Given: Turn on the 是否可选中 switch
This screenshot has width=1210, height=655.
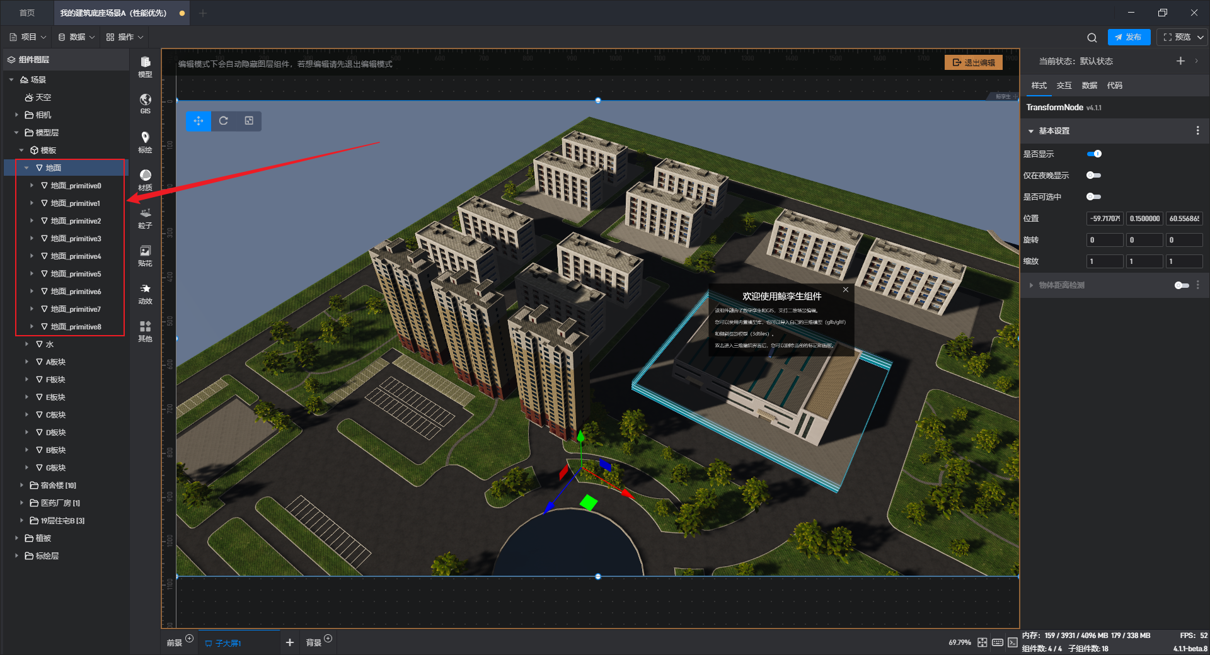Looking at the screenshot, I should (x=1093, y=196).
